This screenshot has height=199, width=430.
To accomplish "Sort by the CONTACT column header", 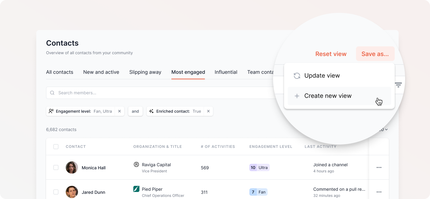I will (x=76, y=147).
